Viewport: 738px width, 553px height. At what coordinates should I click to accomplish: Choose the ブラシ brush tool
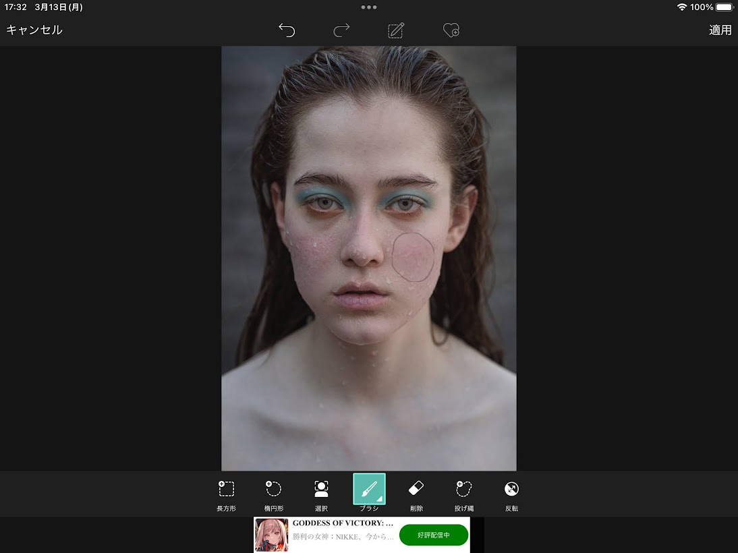(369, 490)
